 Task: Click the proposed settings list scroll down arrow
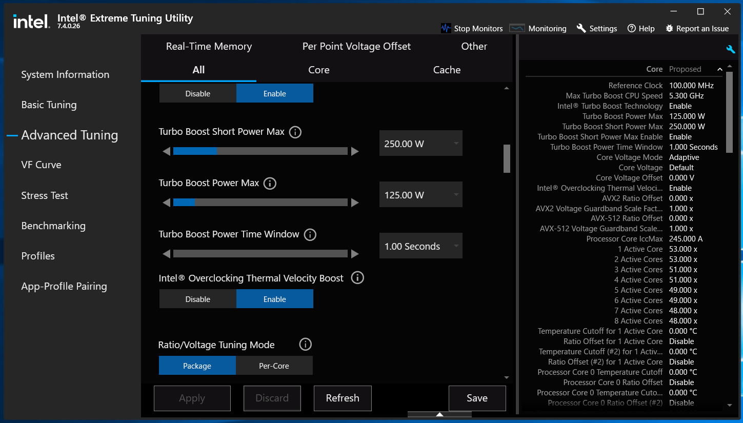[x=730, y=406]
